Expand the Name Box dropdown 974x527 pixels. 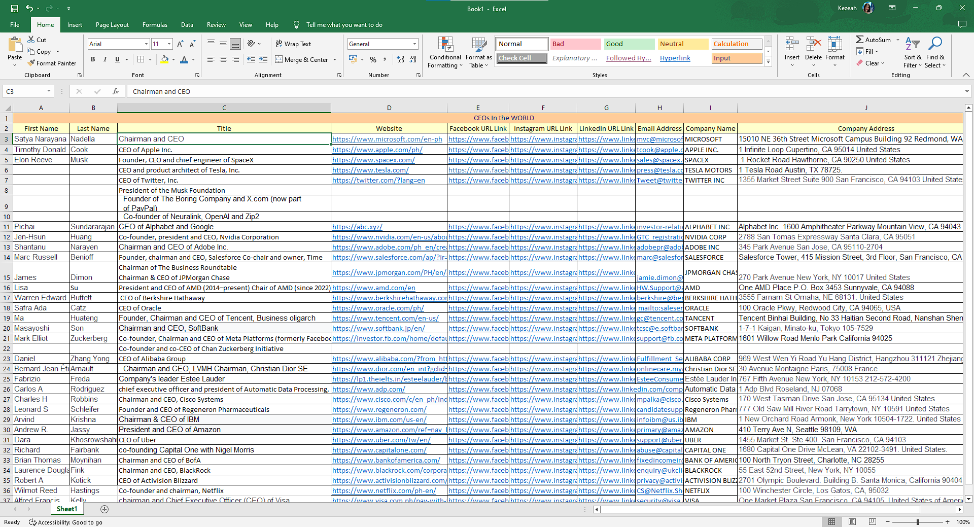49,91
